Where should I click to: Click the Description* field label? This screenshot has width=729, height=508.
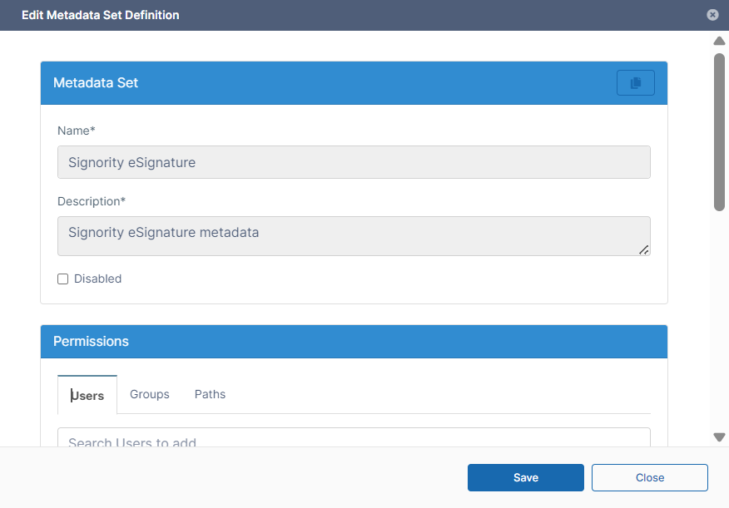pos(92,201)
